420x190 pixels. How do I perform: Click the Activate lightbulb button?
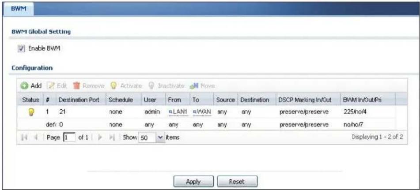point(126,86)
